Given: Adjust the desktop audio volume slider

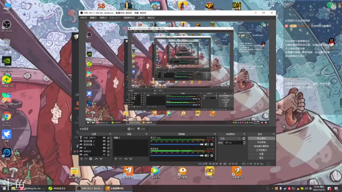Looking at the screenshot, I should pos(177,155).
